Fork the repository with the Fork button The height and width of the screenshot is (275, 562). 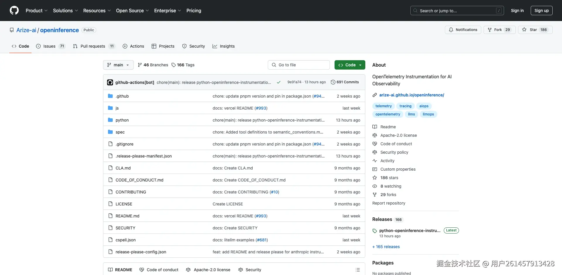click(x=499, y=30)
